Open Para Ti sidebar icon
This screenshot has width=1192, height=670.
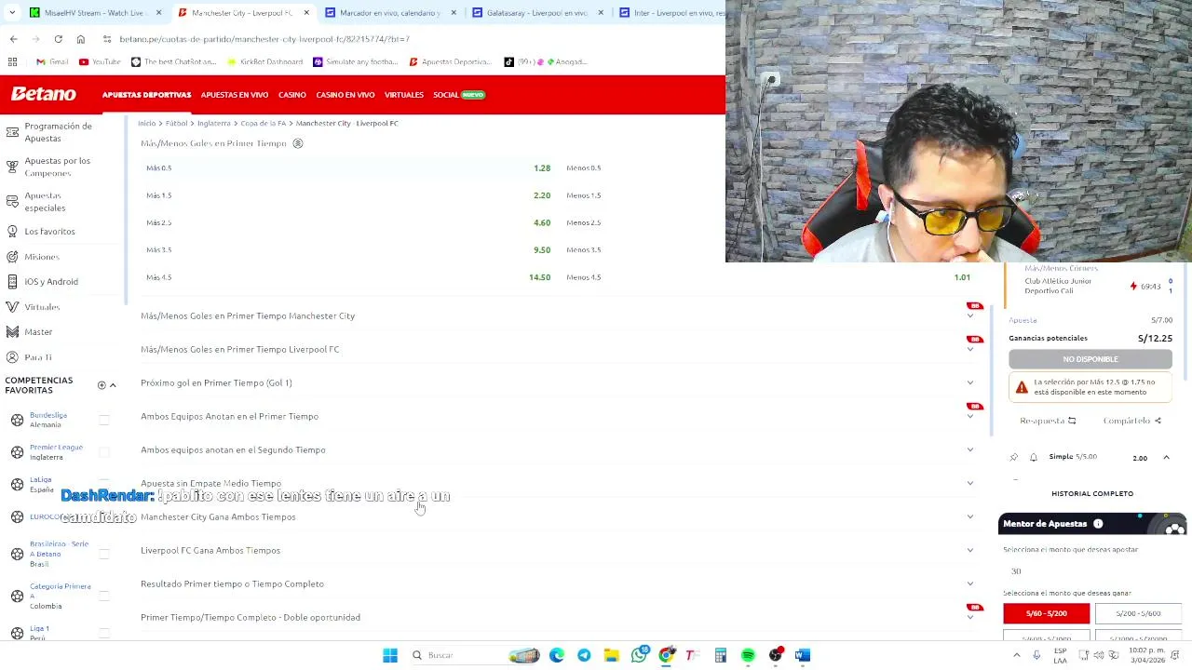click(x=12, y=356)
